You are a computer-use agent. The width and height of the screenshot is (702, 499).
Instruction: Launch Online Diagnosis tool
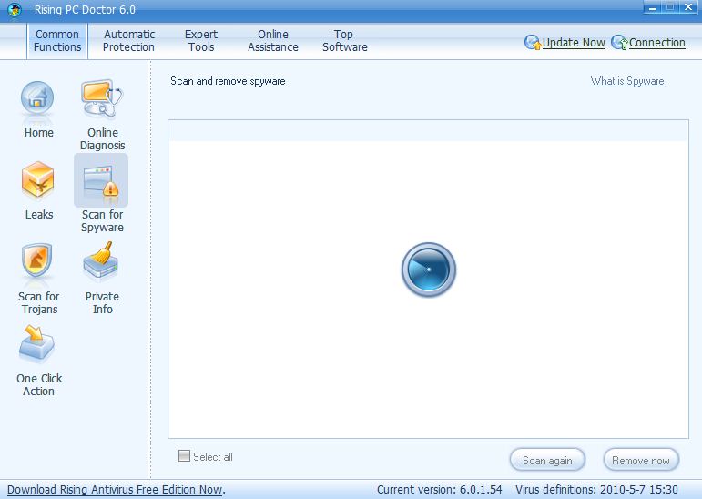[x=102, y=98]
